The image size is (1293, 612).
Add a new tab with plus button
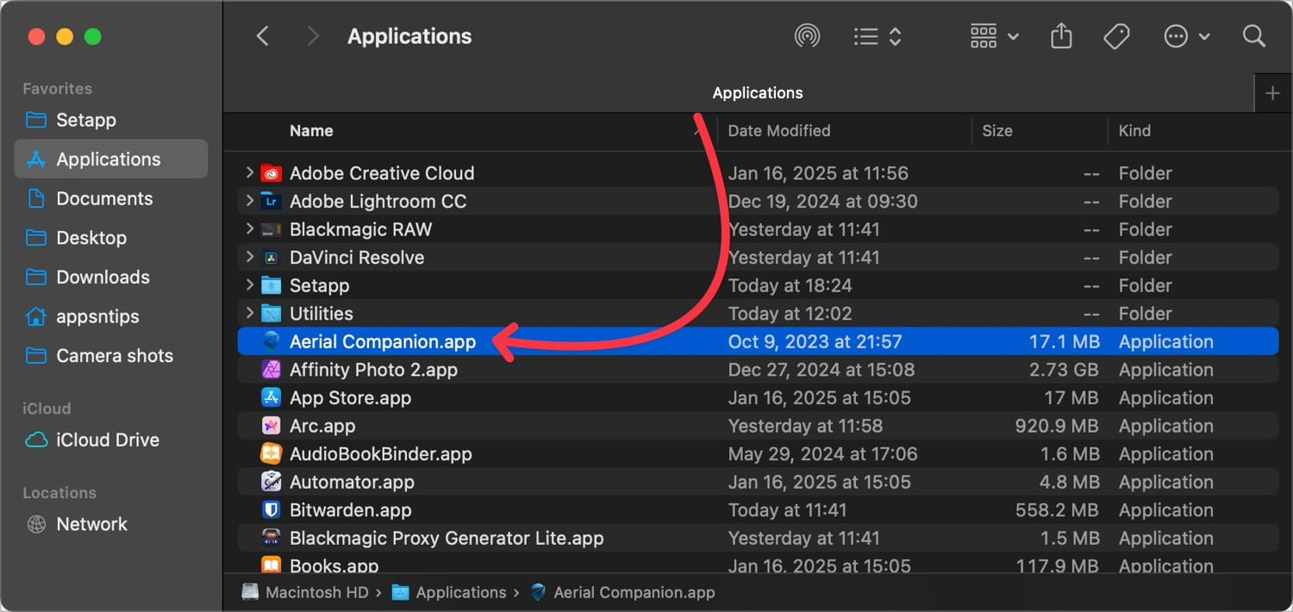click(x=1272, y=93)
